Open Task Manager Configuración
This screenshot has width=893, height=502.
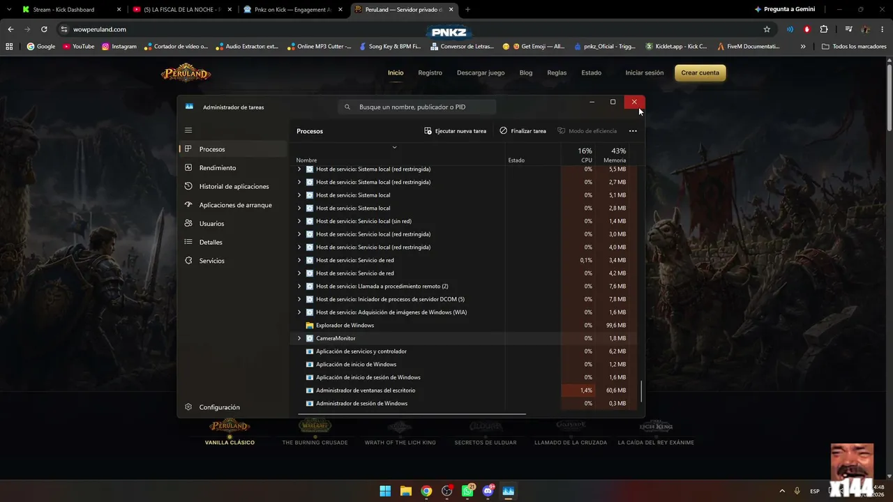pos(232,407)
